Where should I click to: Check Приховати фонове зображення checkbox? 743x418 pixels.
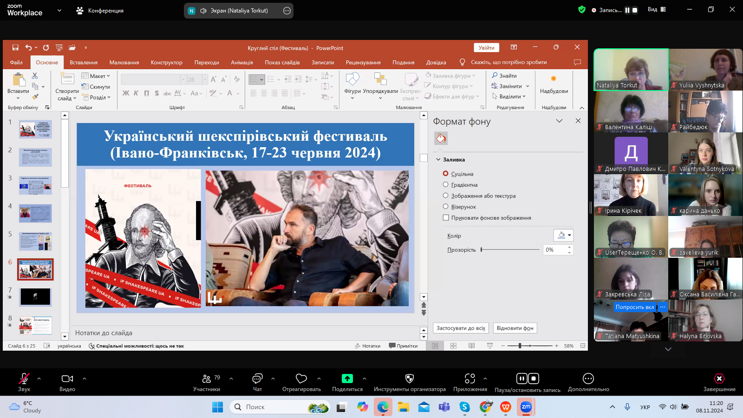pos(446,218)
